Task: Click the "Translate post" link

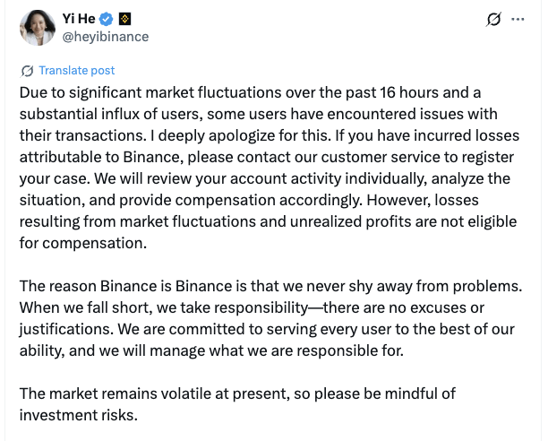Action: pos(77,71)
